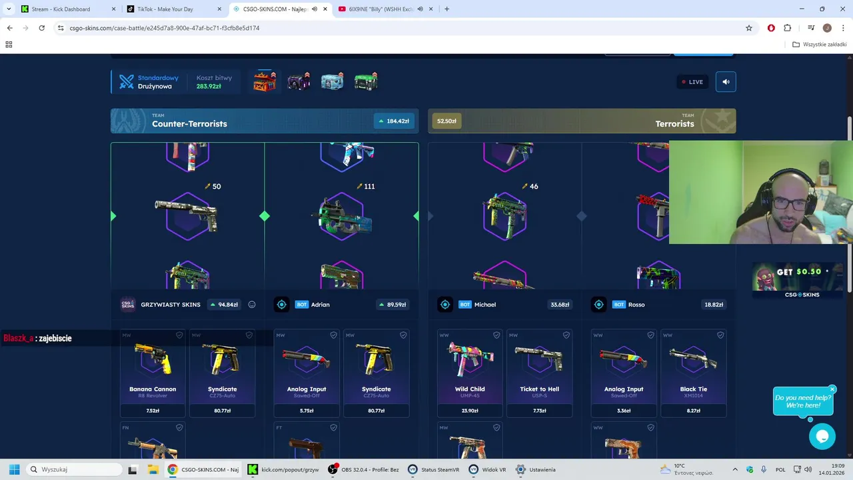Viewport: 853px width, 480px height.
Task: Open the Banana Cannon R8 Revolver card
Action: (153, 373)
